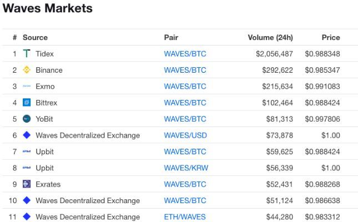
Task: Click the Waves Markets heading
Action: pyautogui.click(x=47, y=9)
